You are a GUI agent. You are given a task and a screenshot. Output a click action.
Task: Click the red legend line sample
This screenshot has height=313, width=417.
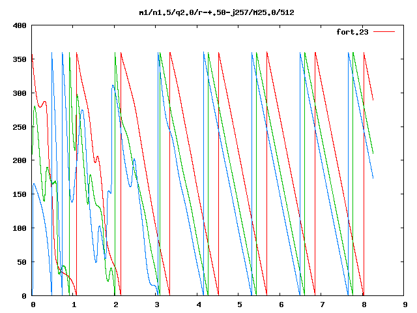(384, 32)
